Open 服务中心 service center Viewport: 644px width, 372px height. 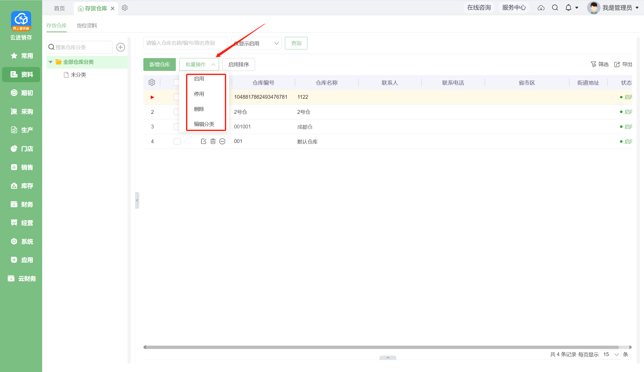coord(514,8)
